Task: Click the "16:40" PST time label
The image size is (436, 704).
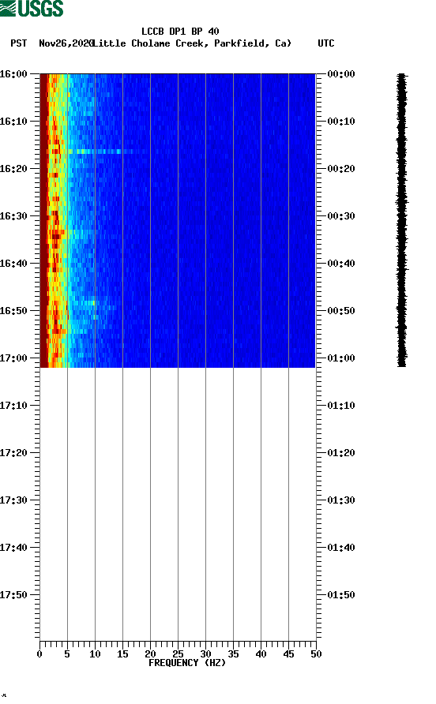Action: pos(13,264)
